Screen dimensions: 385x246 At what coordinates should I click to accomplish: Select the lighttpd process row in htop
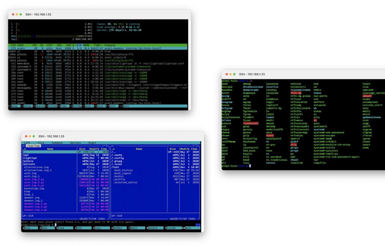coord(98,63)
